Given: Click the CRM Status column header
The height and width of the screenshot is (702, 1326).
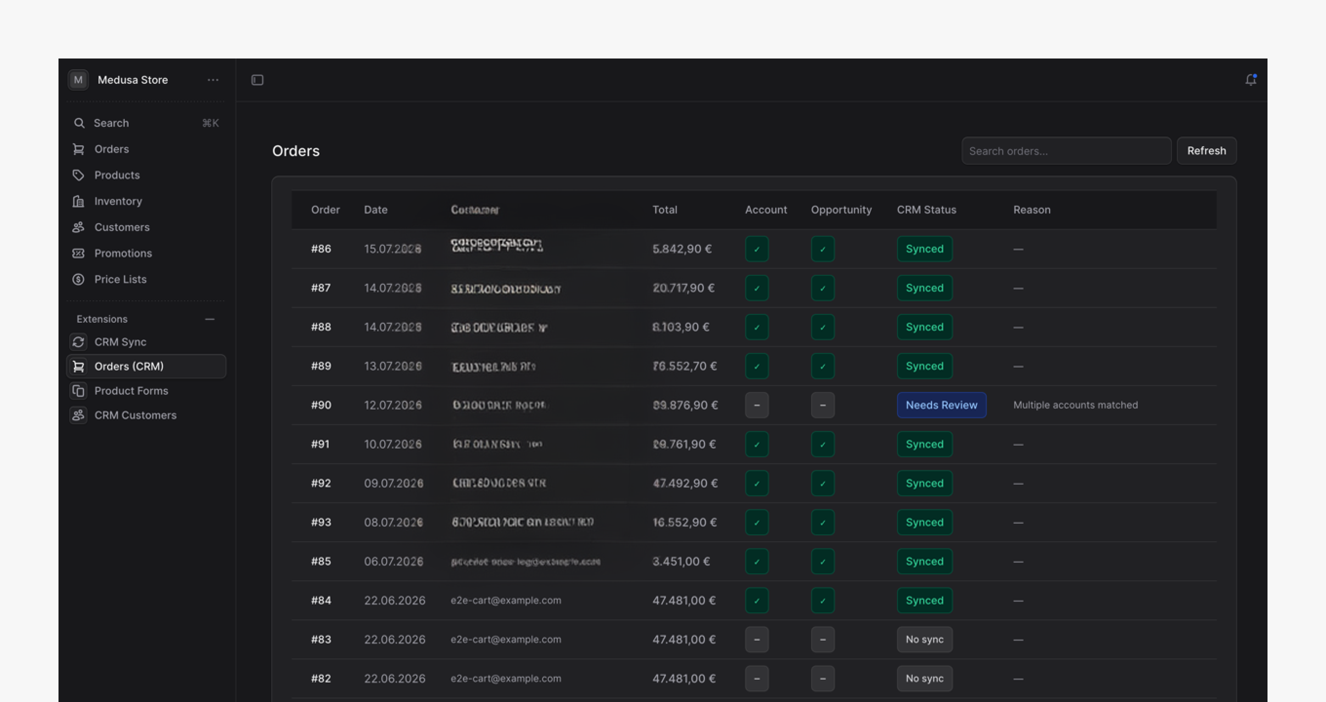Looking at the screenshot, I should tap(926, 210).
